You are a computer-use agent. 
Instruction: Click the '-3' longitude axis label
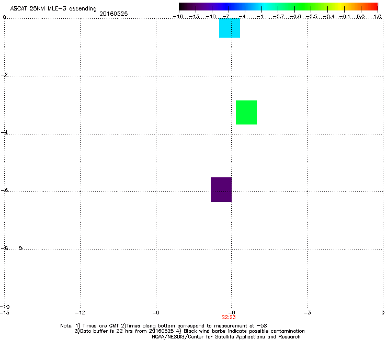click(308, 313)
